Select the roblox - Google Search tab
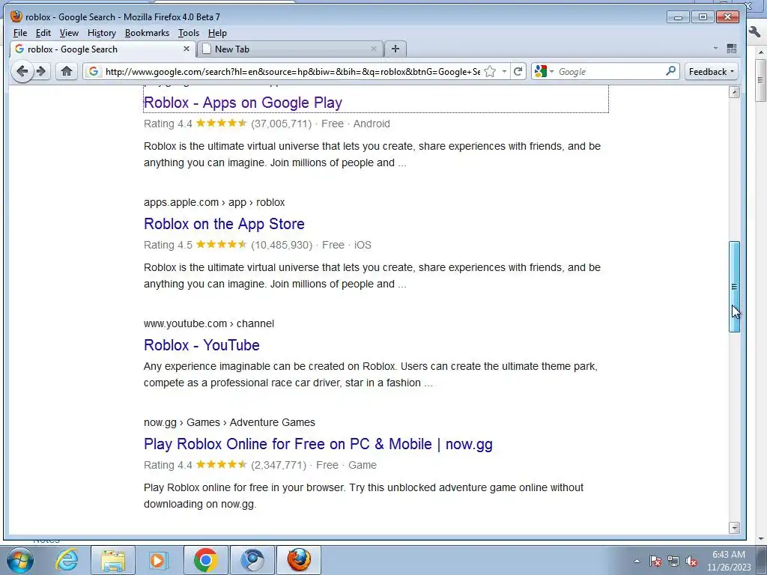The height and width of the screenshot is (575, 767). click(103, 49)
